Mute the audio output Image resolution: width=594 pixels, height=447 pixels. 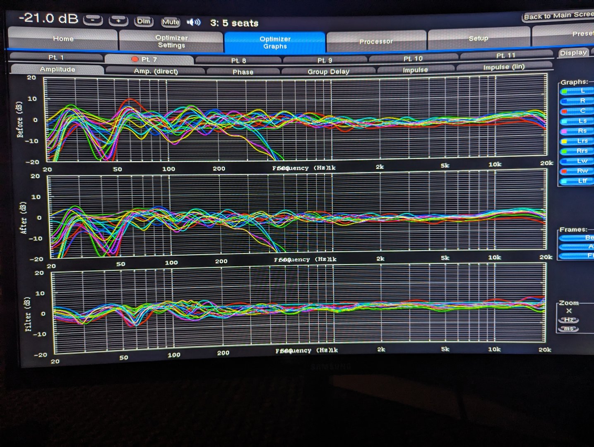pos(171,22)
